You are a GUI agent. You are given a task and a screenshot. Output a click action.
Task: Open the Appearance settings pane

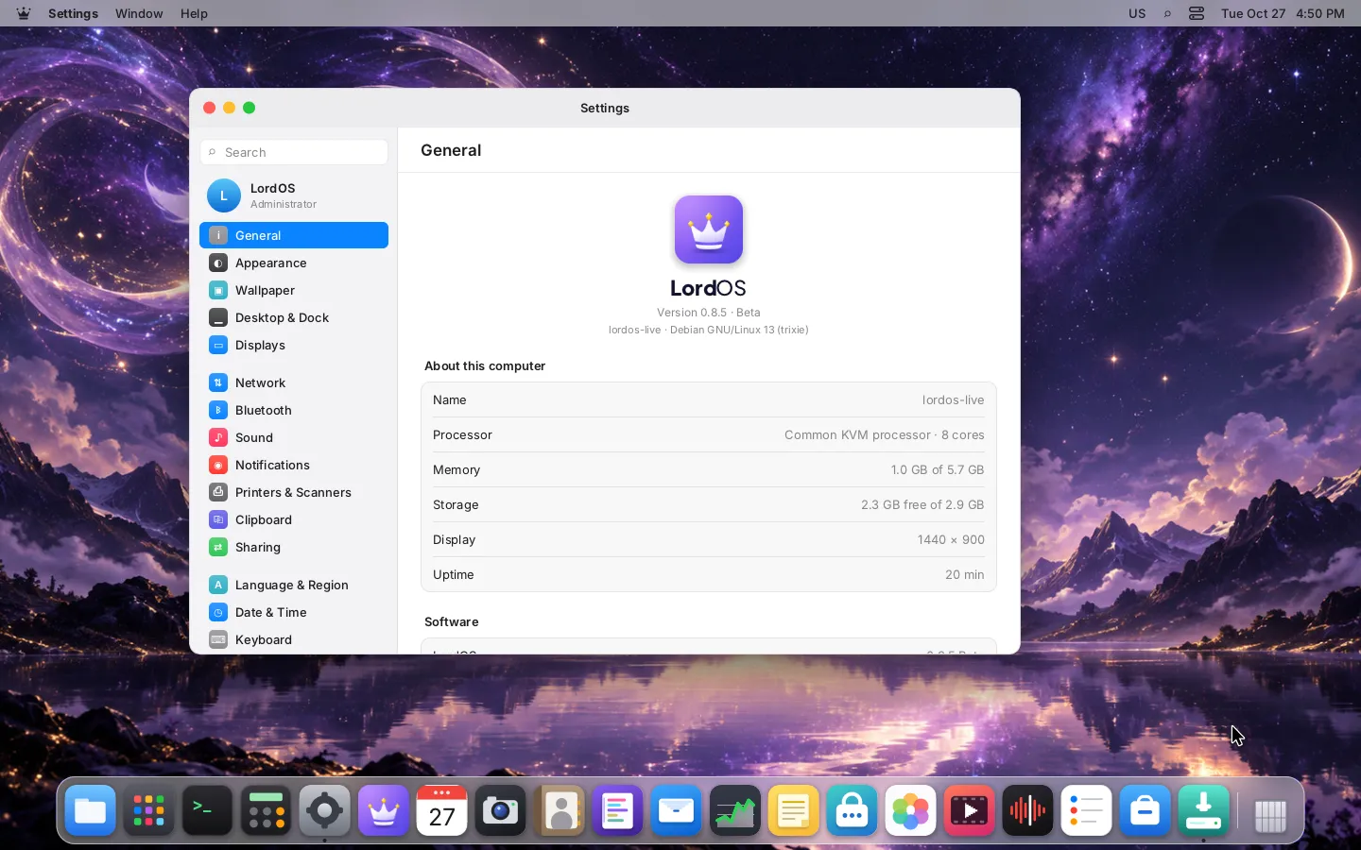(294, 263)
